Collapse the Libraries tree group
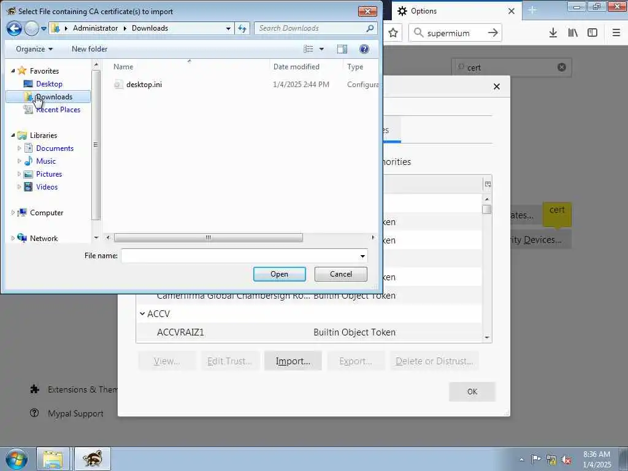The height and width of the screenshot is (471, 628). pyautogui.click(x=13, y=136)
